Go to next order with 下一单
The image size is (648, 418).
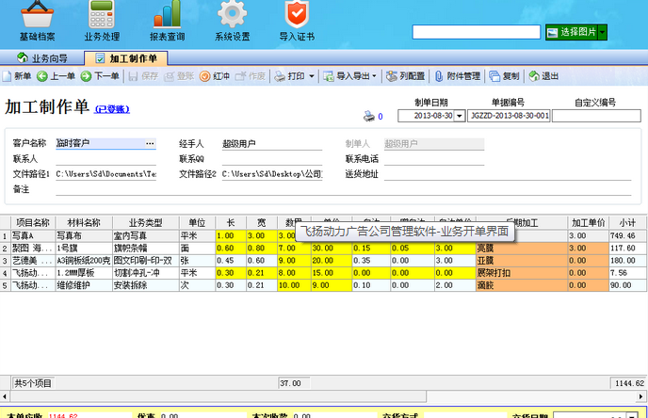101,76
